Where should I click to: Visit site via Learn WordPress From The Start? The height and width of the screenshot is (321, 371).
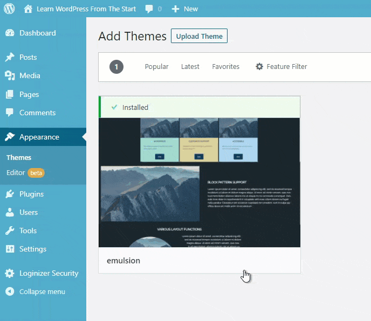click(86, 9)
